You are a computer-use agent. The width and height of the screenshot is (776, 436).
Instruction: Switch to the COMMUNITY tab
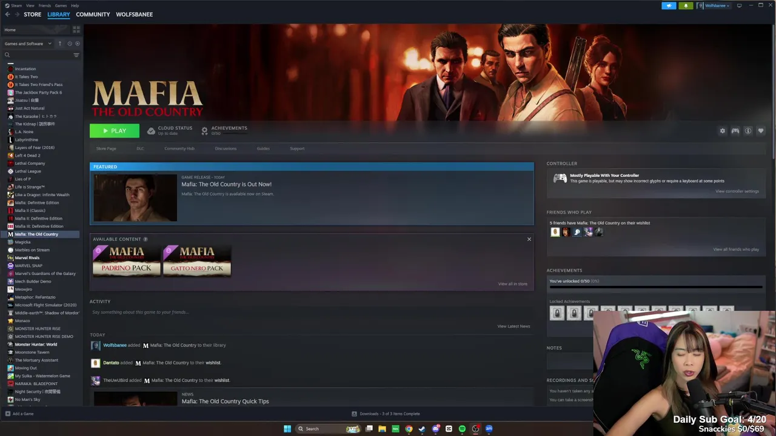click(93, 15)
